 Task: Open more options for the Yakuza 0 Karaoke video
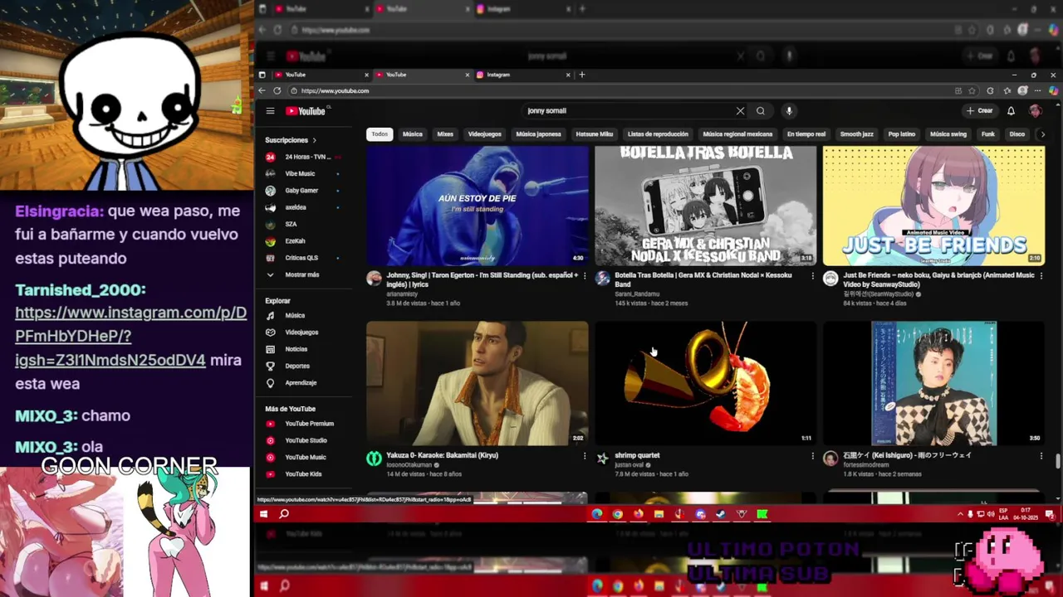(584, 455)
